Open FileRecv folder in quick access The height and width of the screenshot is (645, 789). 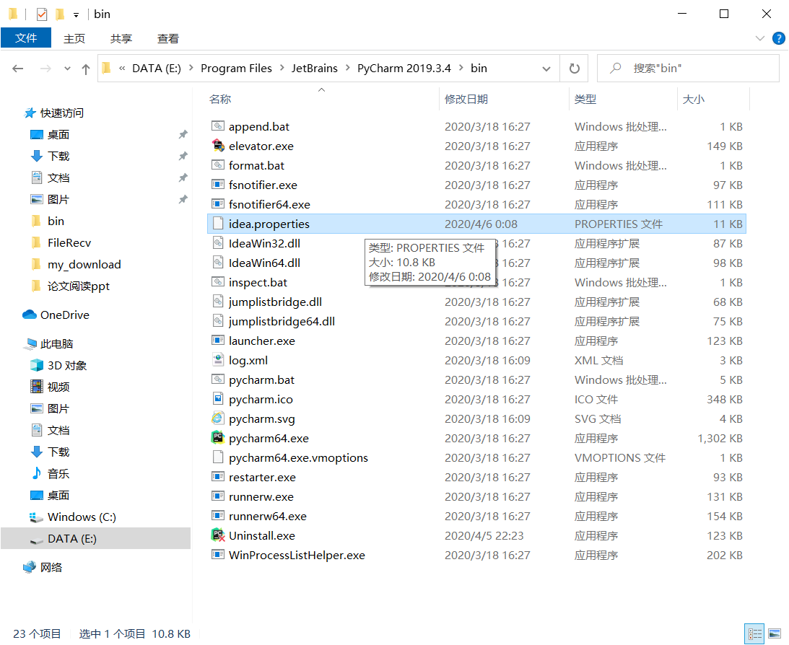click(61, 242)
